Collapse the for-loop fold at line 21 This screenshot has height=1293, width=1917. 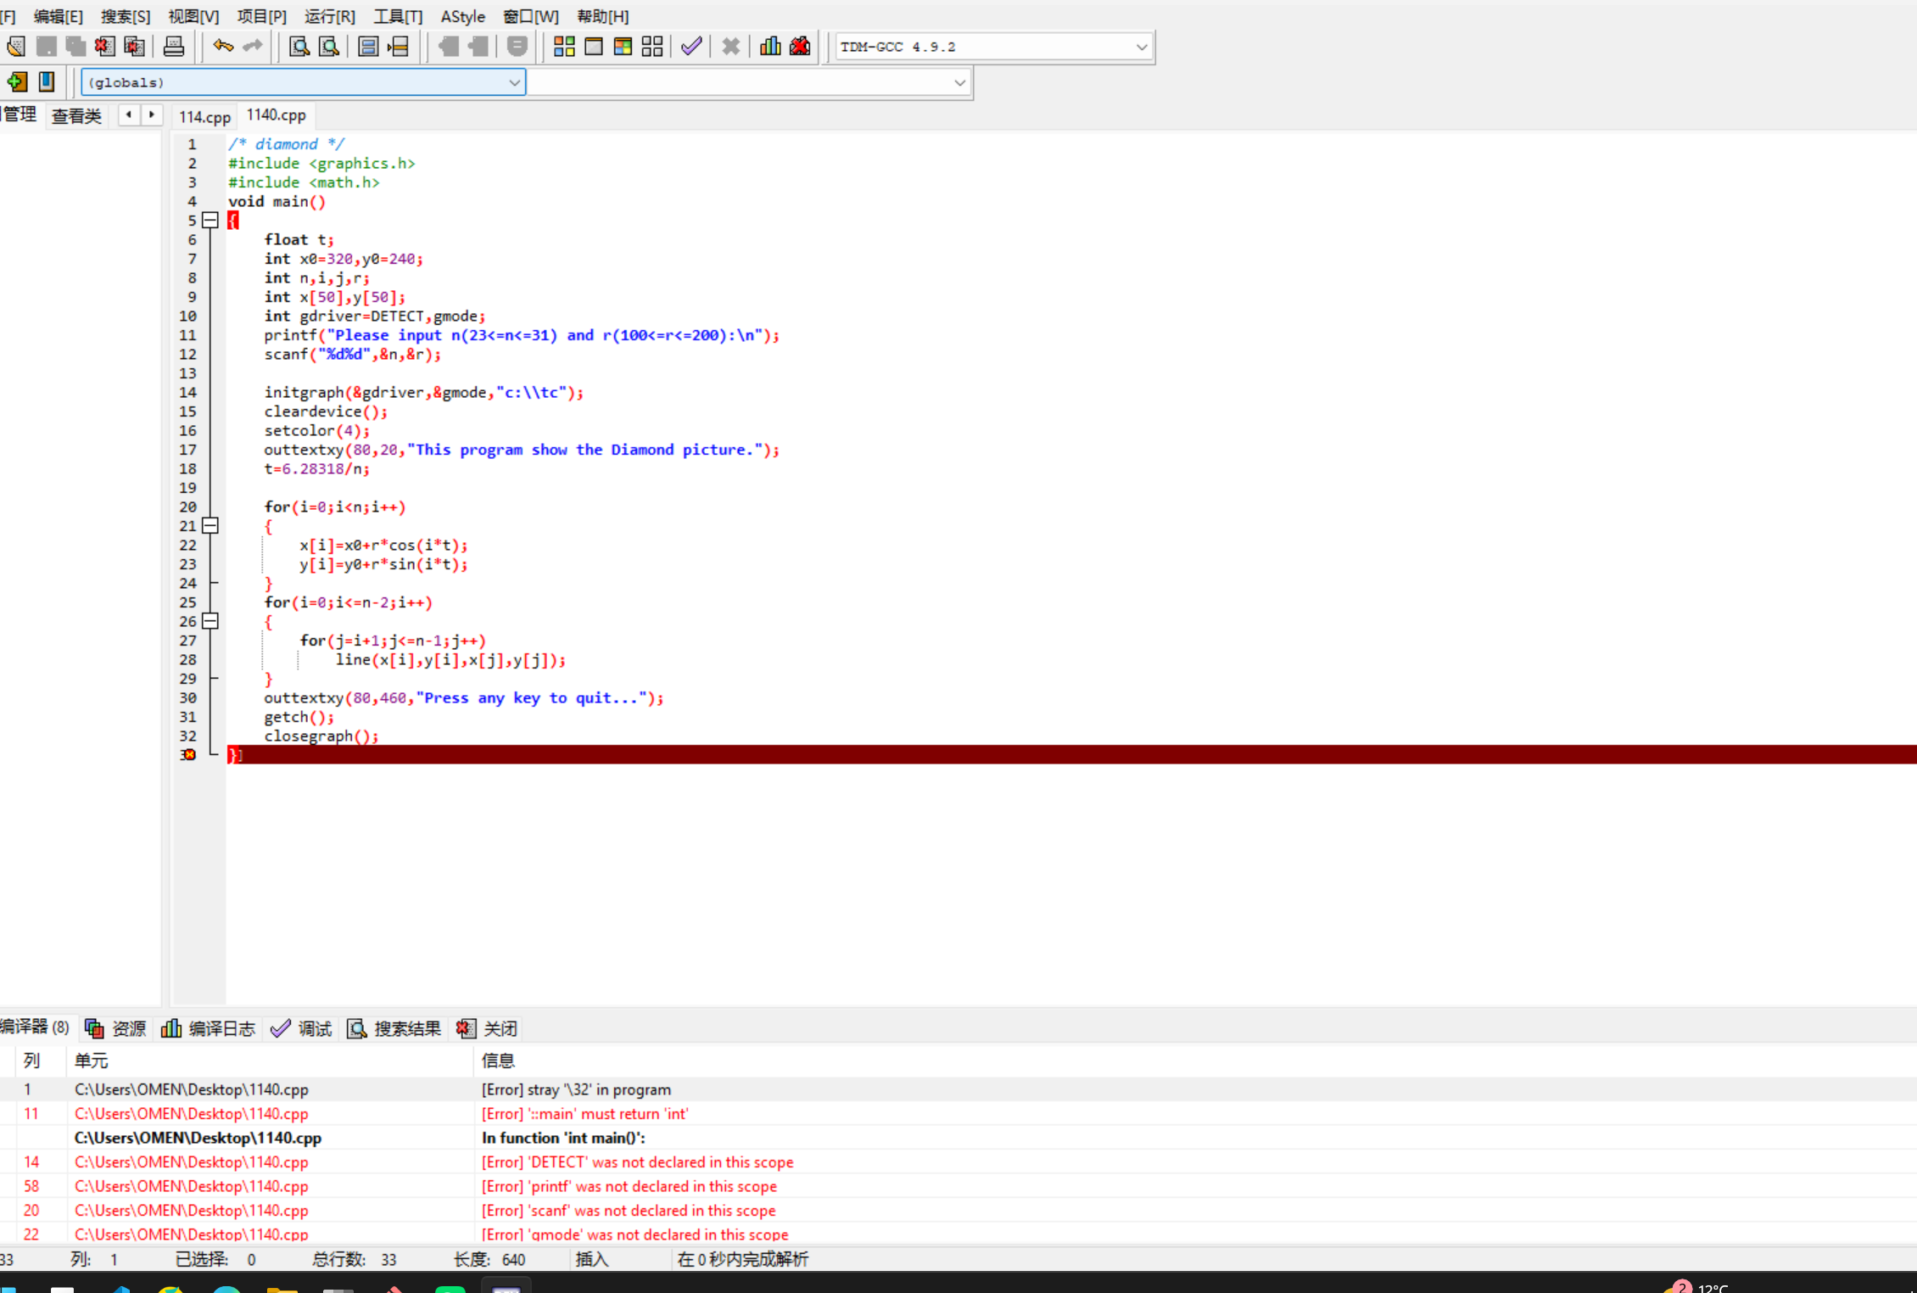click(x=210, y=526)
